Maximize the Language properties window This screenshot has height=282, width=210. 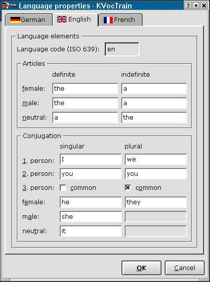(196, 5)
